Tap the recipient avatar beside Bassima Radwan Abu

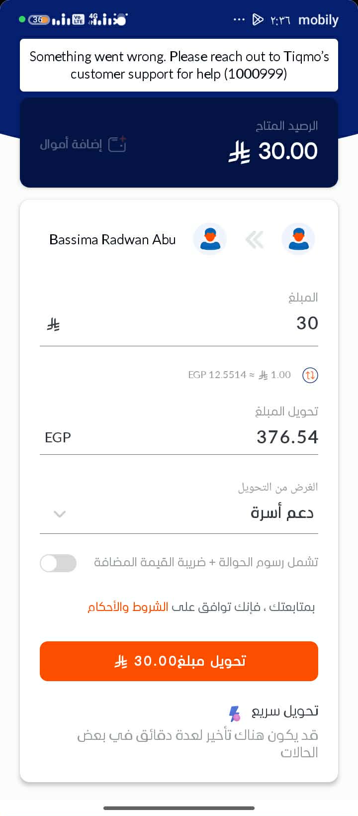[210, 239]
